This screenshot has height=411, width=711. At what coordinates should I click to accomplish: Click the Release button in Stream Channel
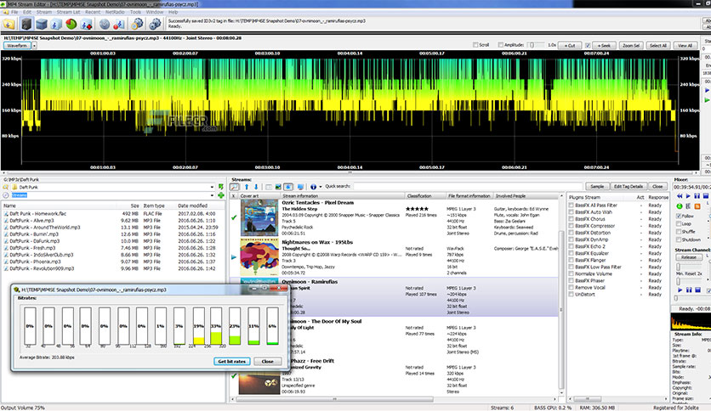[x=689, y=257]
